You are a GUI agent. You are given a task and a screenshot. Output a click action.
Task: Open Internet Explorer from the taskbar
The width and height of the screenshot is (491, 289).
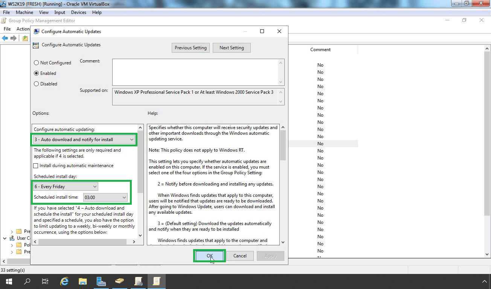coord(65,281)
